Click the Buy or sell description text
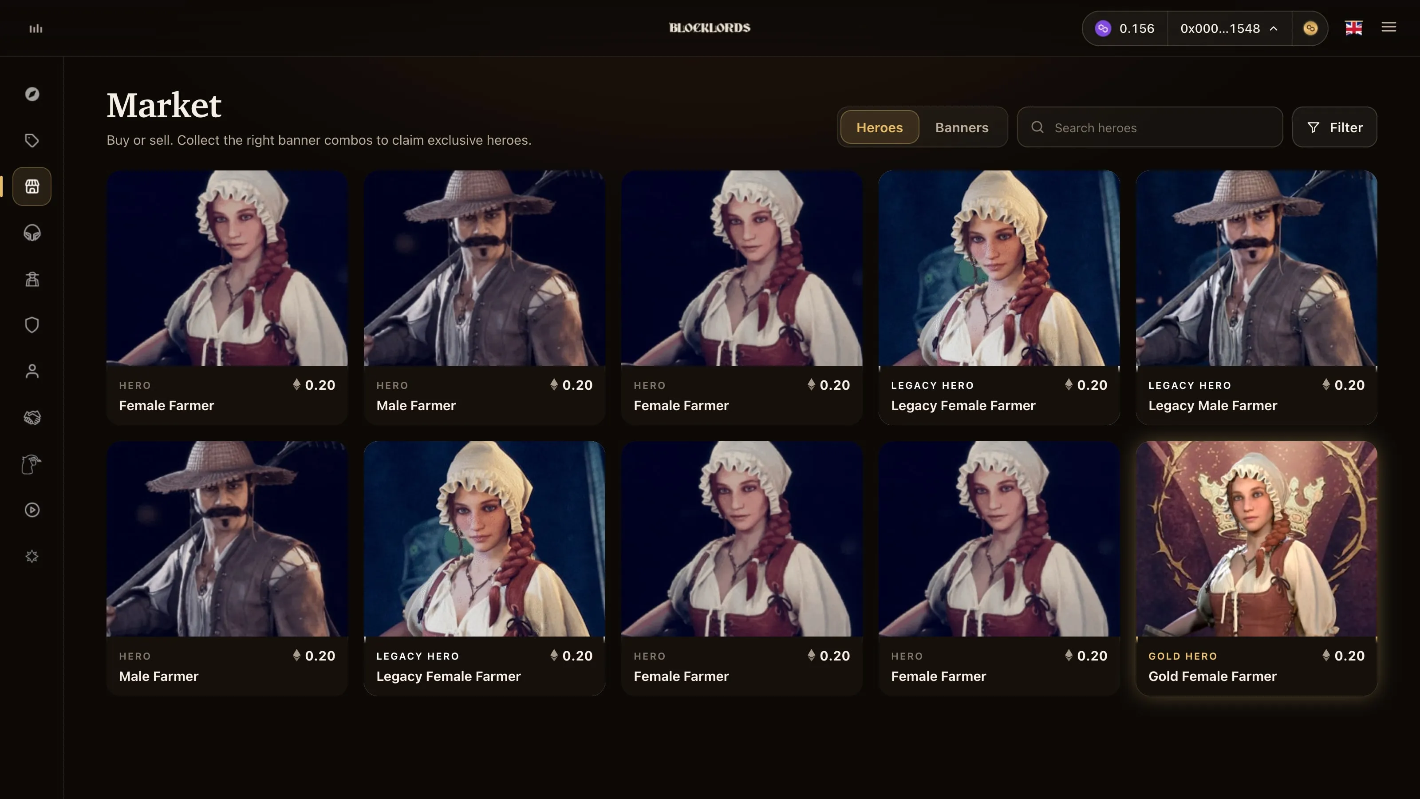This screenshot has height=799, width=1420. (319, 140)
